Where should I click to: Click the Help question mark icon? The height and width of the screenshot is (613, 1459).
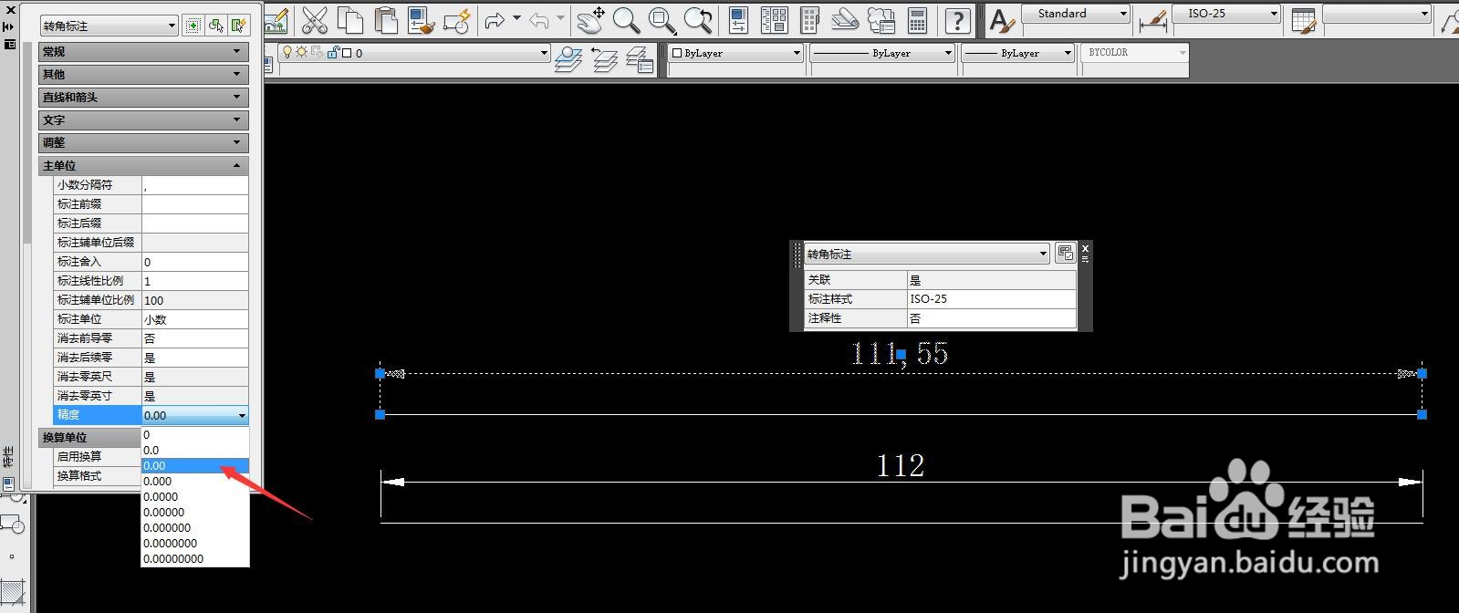click(957, 20)
